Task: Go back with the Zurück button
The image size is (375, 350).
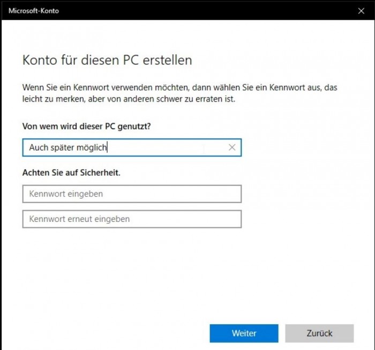Action: [x=319, y=333]
